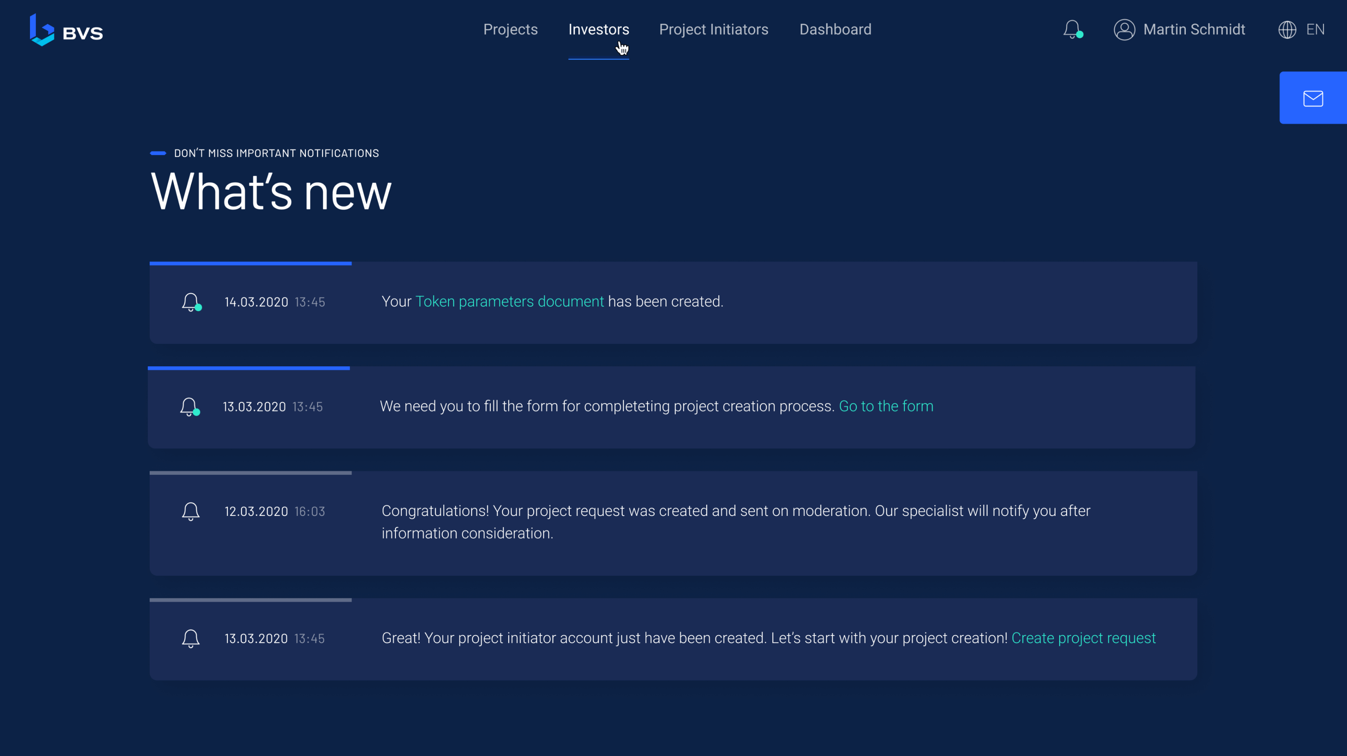
Task: Open the Token parameters document link
Action: click(509, 301)
